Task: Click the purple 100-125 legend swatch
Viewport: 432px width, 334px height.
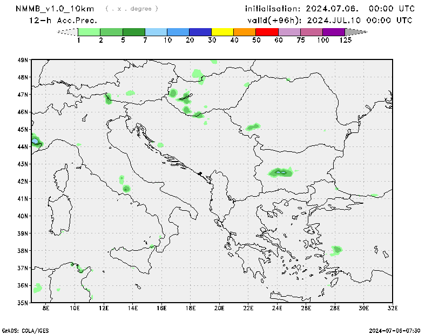Action: (334, 32)
